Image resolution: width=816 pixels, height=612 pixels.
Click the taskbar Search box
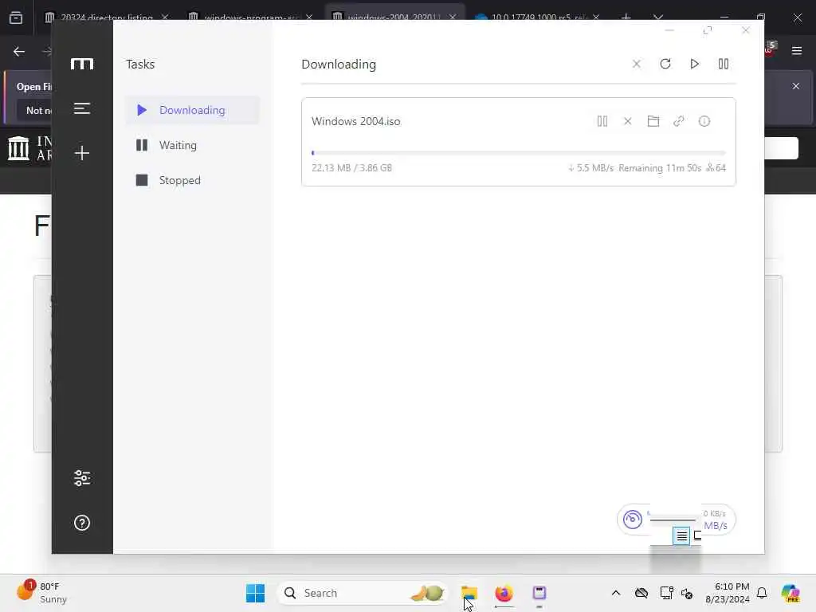pos(363,593)
